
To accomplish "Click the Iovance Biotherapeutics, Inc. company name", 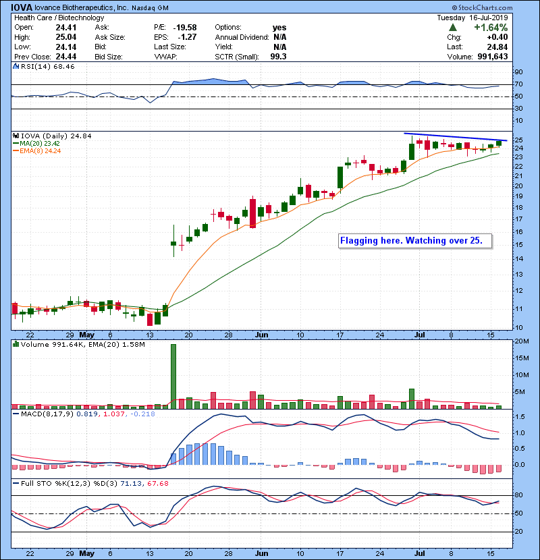I will 82,7.
